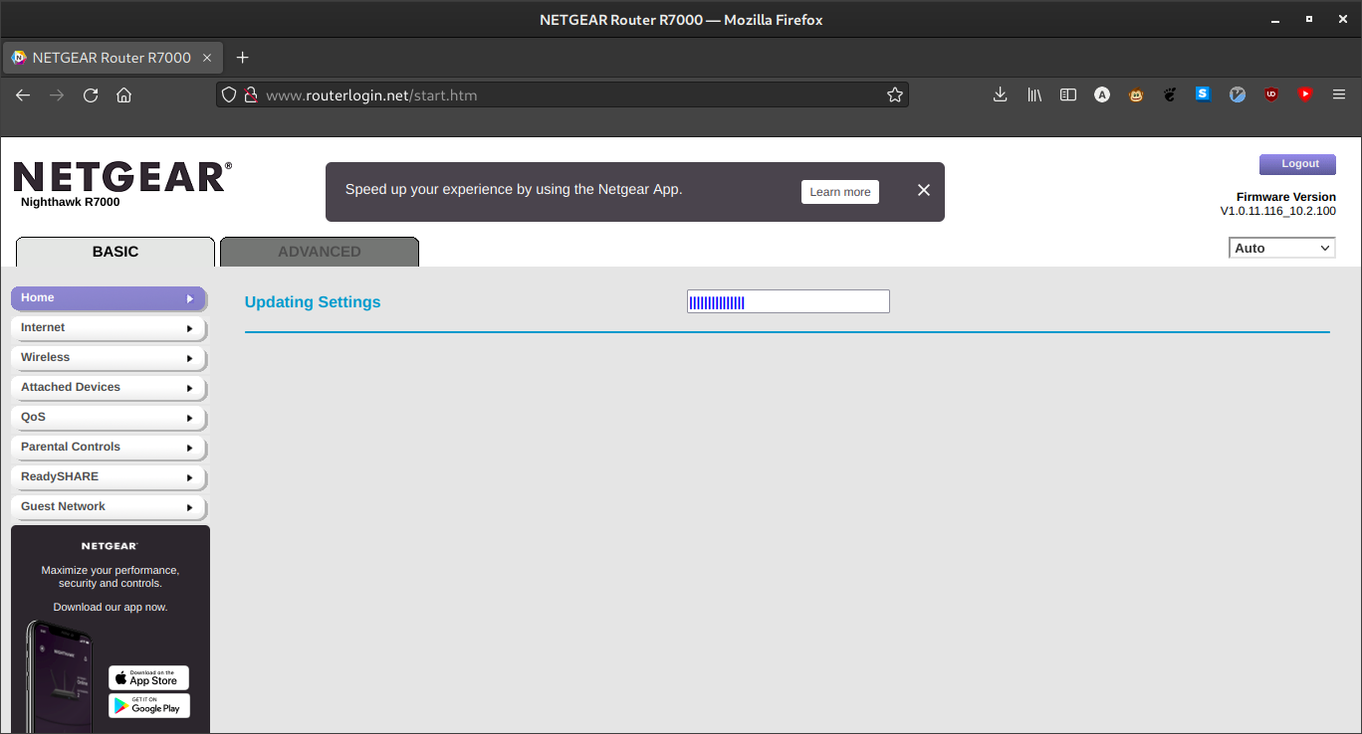Click the blue S extension icon
The image size is (1362, 734).
(x=1203, y=94)
